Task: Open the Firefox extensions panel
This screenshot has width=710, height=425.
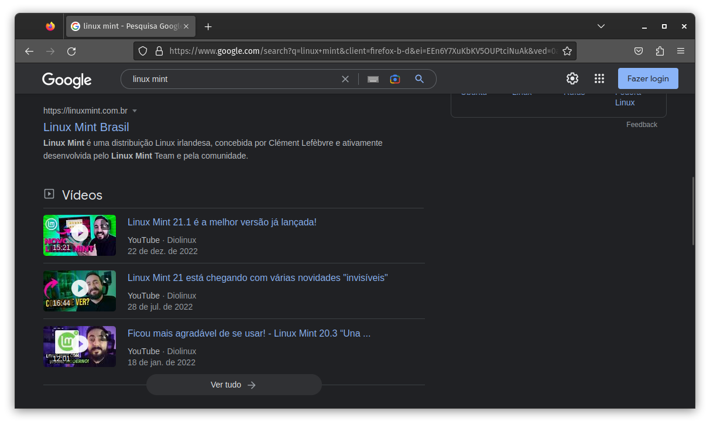Action: tap(660, 51)
